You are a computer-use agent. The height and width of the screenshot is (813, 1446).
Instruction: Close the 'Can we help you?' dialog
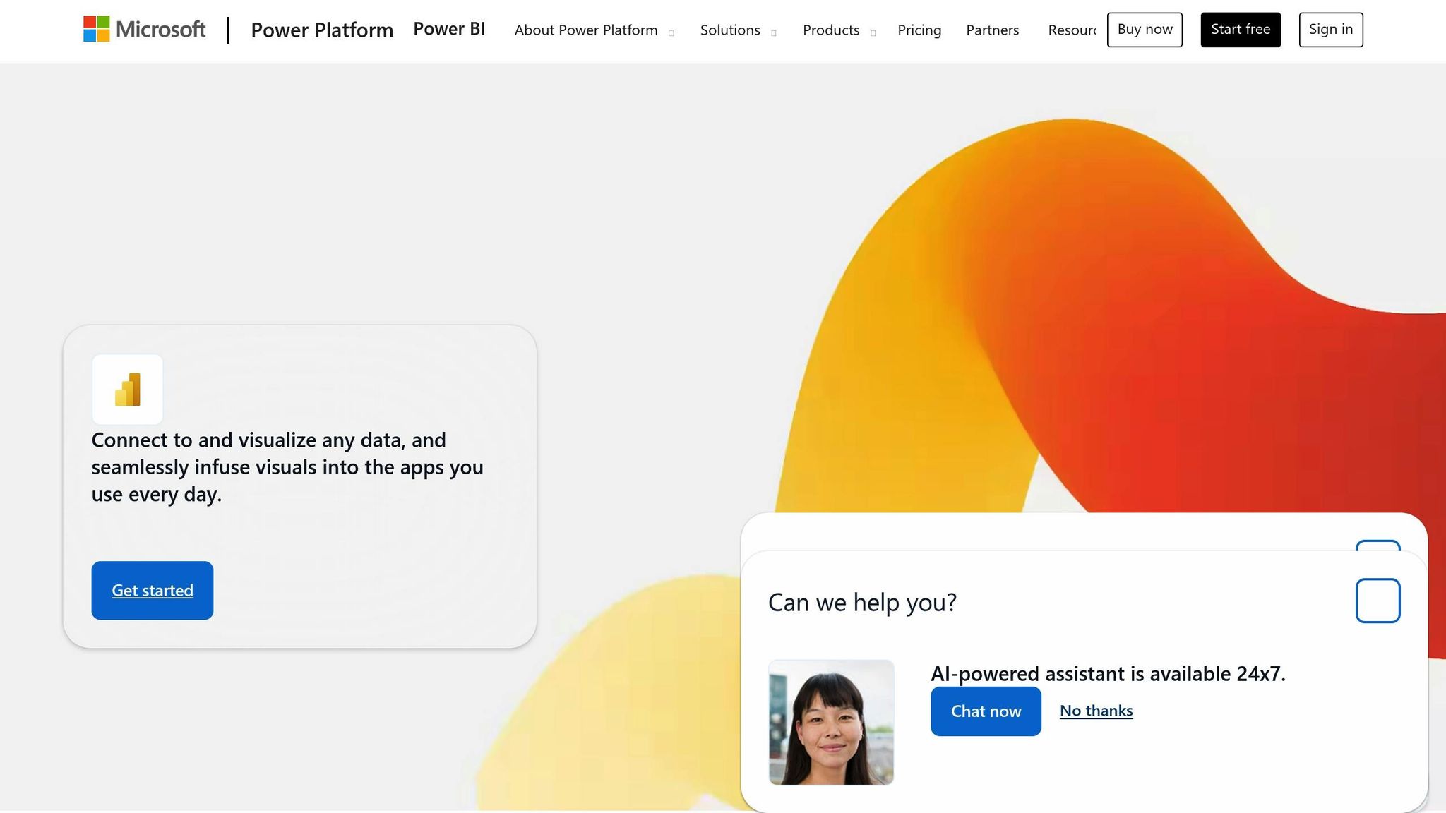(x=1378, y=601)
